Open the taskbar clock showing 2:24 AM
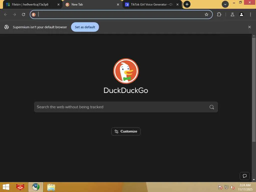 [x=245, y=187]
